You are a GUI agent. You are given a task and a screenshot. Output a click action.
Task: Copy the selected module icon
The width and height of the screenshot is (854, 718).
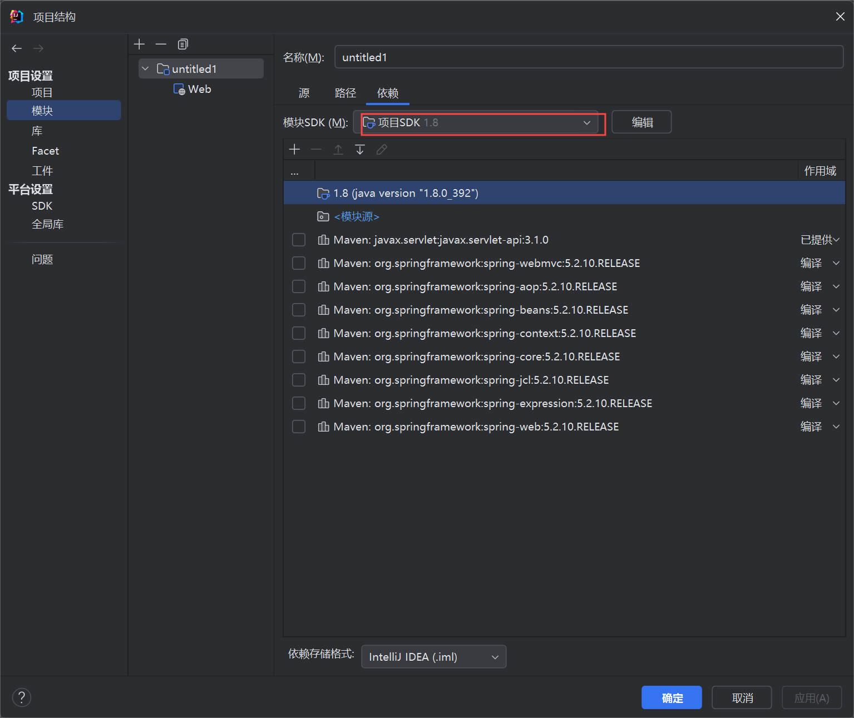click(182, 44)
